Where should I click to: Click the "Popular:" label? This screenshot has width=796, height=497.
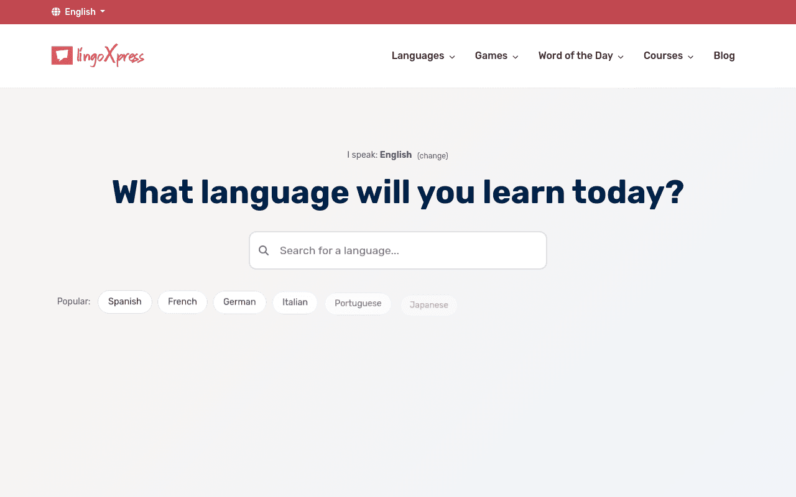coord(73,301)
